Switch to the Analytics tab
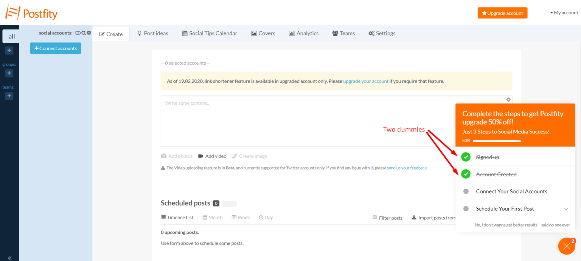The image size is (581, 261). click(303, 33)
